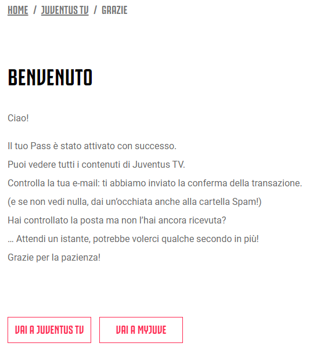Click the parenthetical line about the Spam folder
Screen dimensions: 313x350
click(134, 202)
